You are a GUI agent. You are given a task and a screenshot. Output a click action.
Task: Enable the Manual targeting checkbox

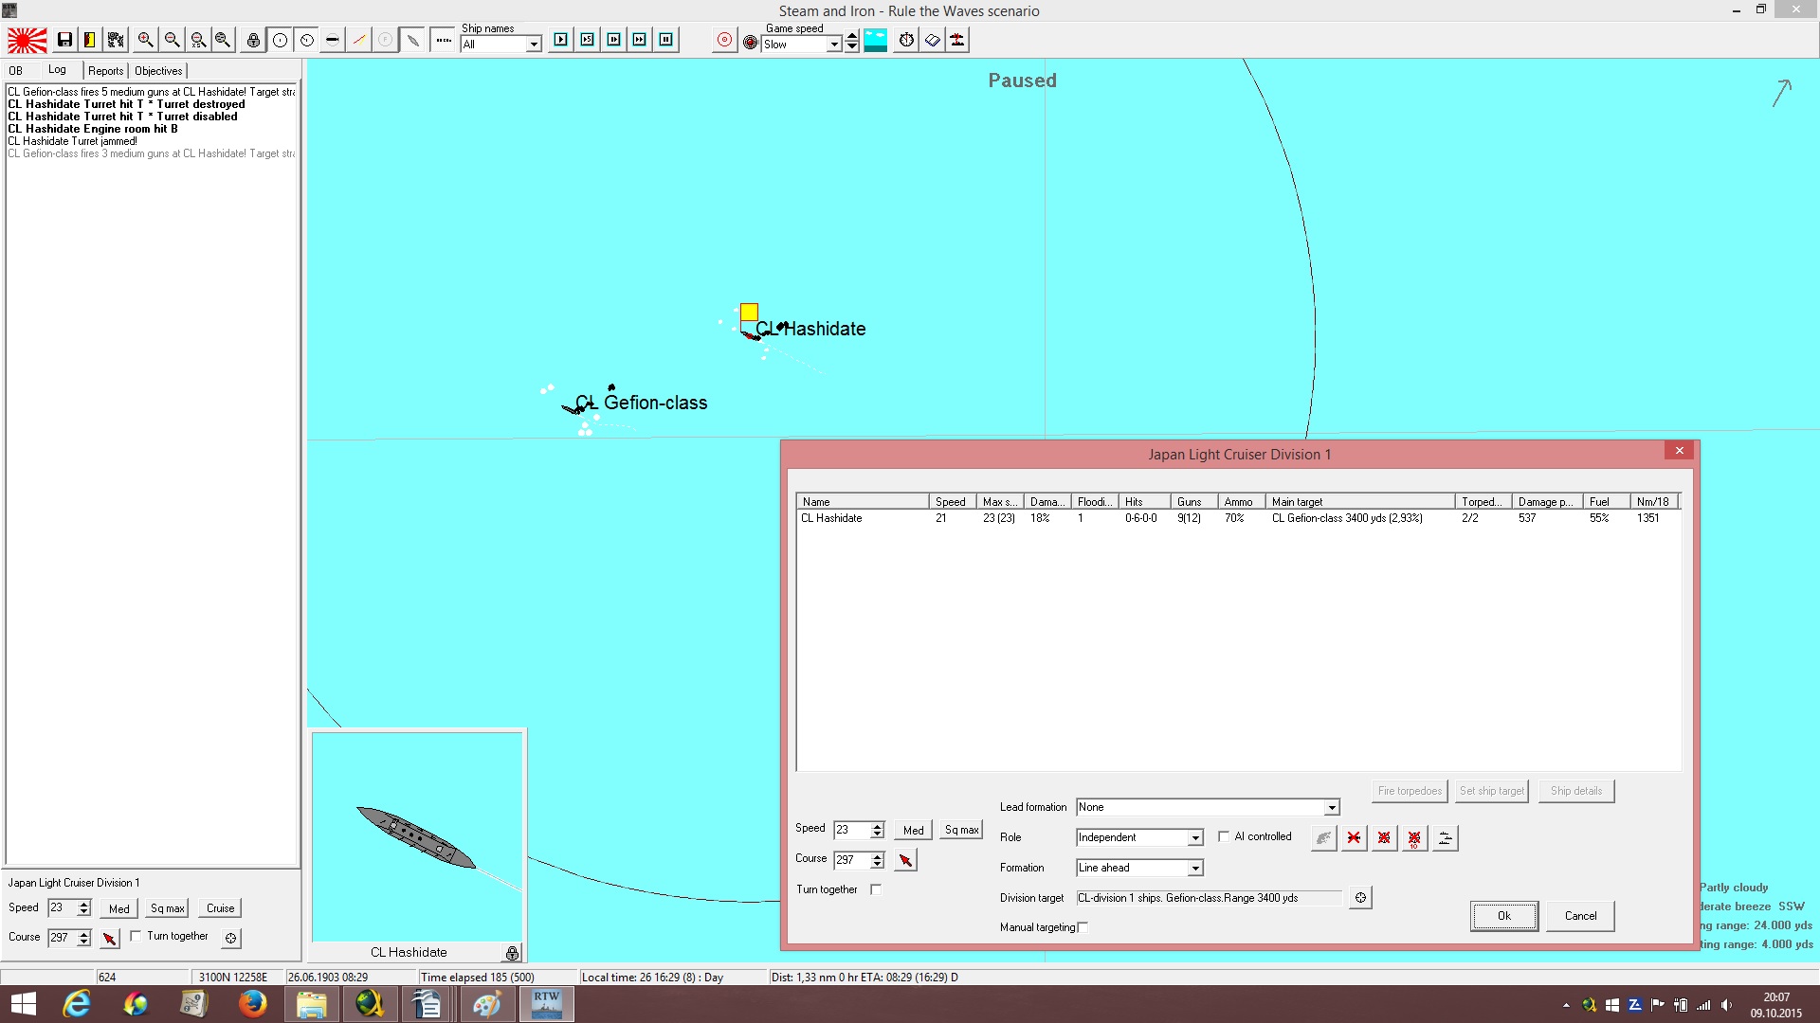(x=1083, y=927)
